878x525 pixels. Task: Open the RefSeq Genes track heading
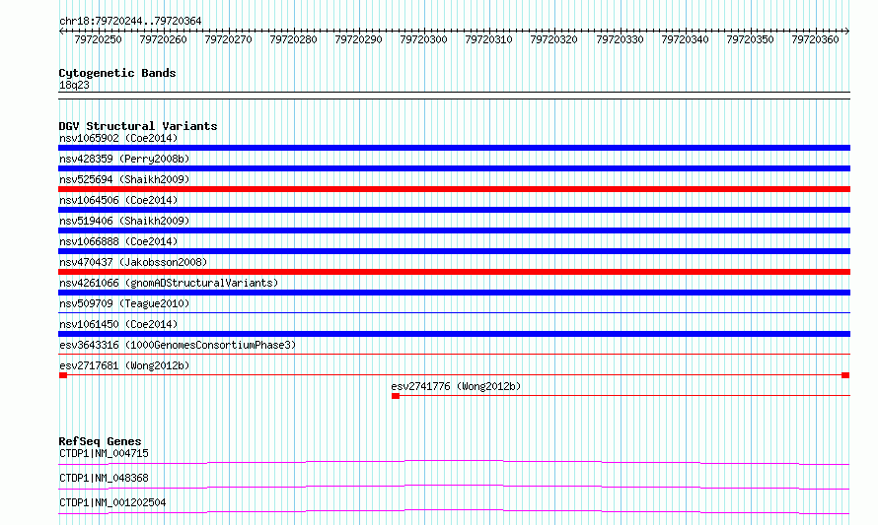(100, 441)
